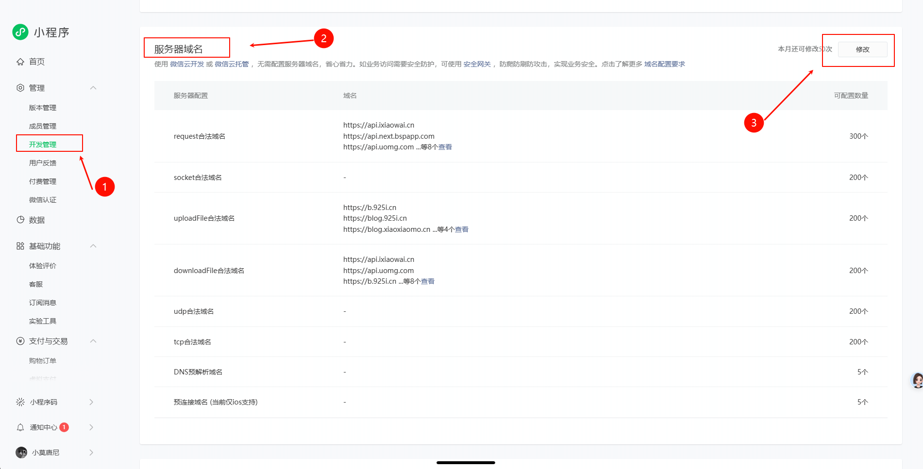
Task: Open 实验工具 page
Action: pyautogui.click(x=43, y=321)
